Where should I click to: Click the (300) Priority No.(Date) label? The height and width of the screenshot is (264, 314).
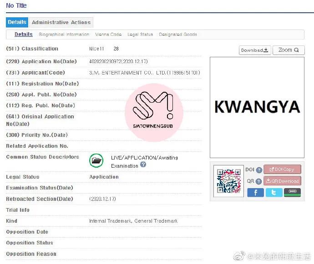(37, 135)
